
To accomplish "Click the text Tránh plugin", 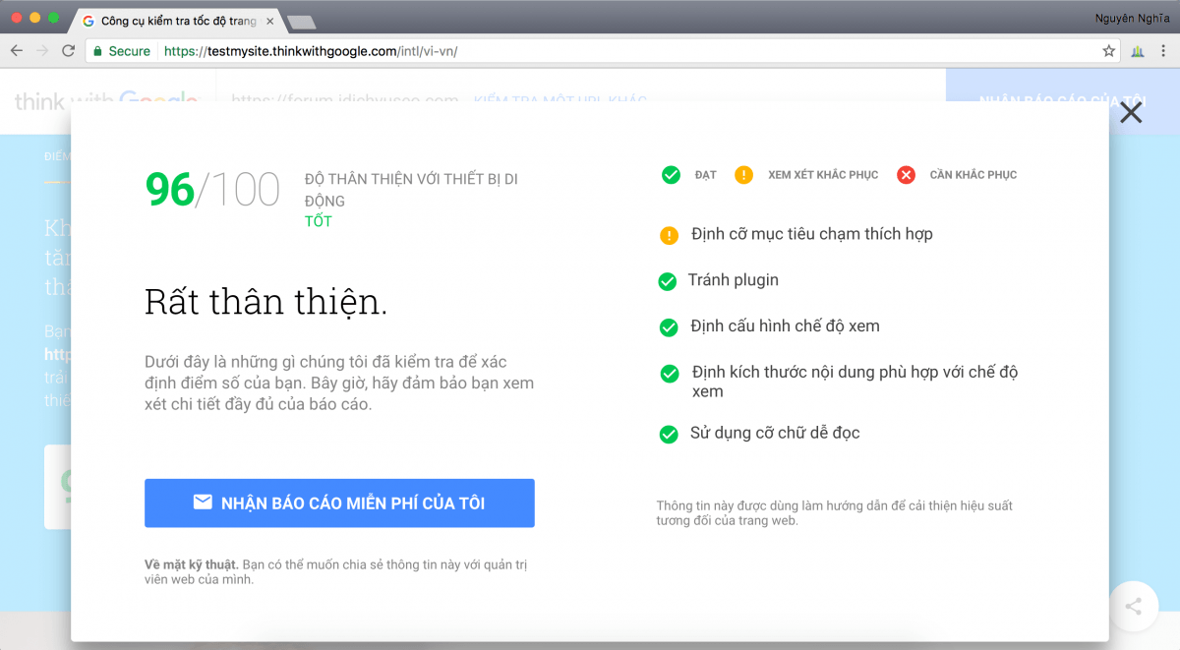I will click(734, 280).
